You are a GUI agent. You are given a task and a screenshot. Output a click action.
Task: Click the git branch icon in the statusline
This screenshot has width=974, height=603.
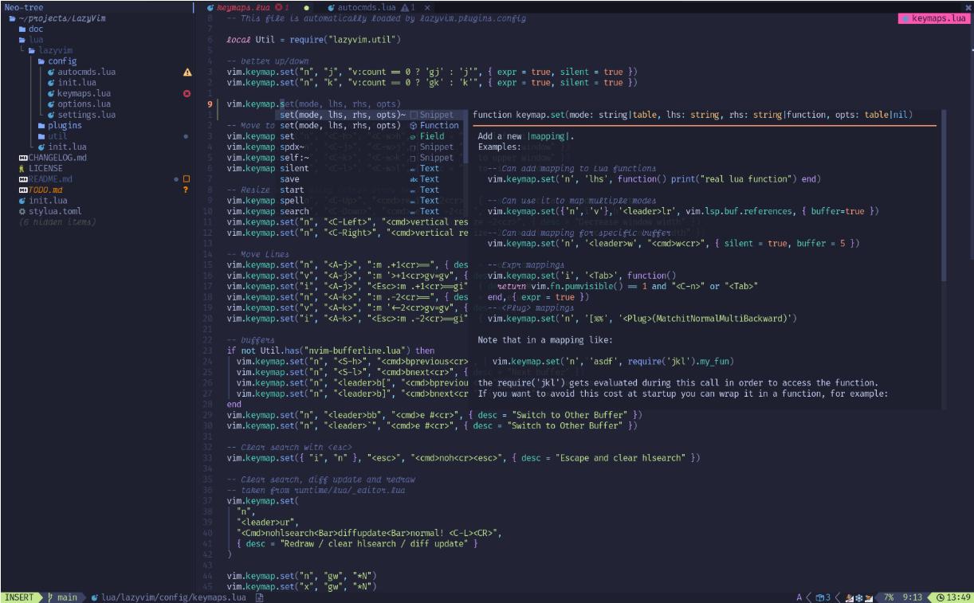(x=51, y=597)
